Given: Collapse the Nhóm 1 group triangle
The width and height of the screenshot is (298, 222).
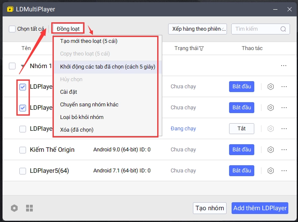Looking at the screenshot, I should pyautogui.click(x=23, y=66).
